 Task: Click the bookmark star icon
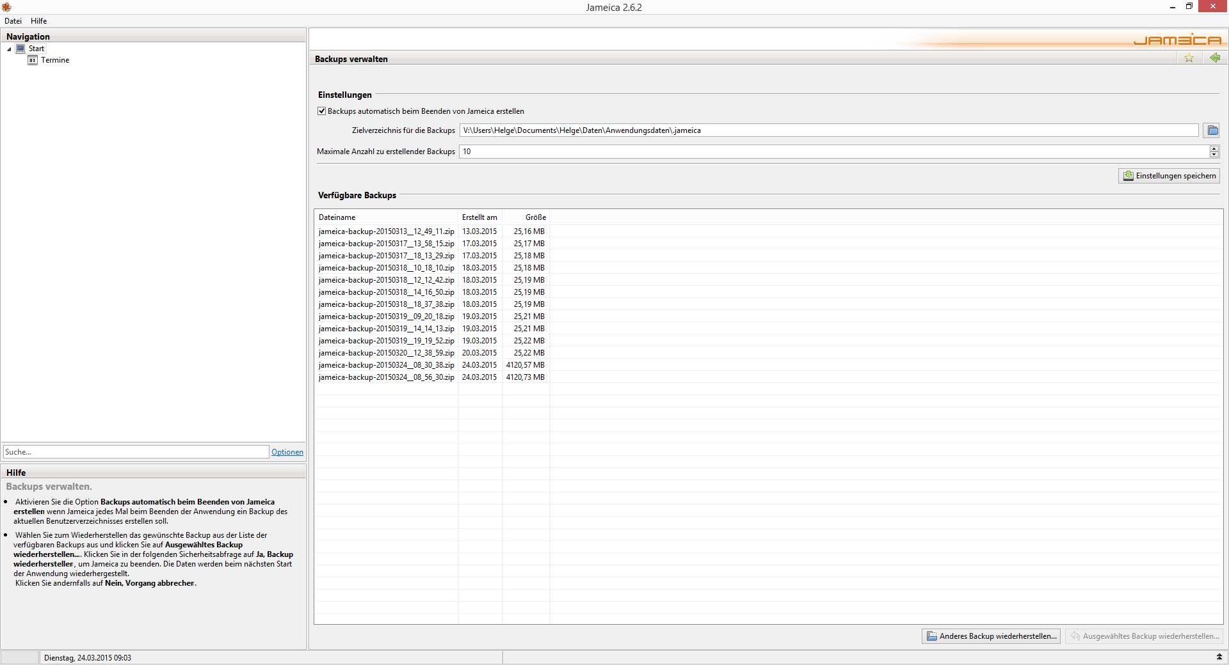coord(1189,58)
